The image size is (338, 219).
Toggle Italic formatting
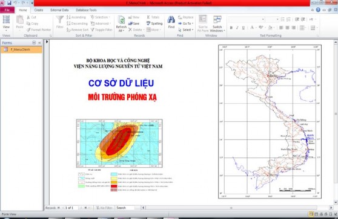point(237,28)
